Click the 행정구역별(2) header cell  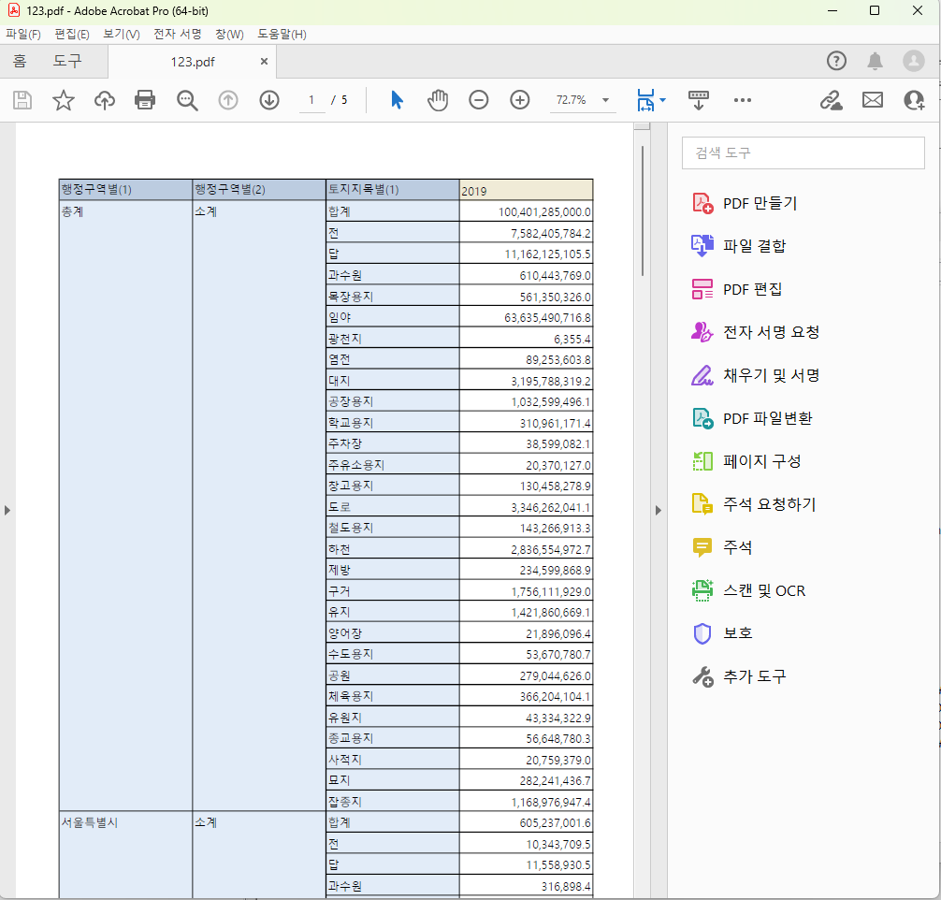tap(259, 190)
